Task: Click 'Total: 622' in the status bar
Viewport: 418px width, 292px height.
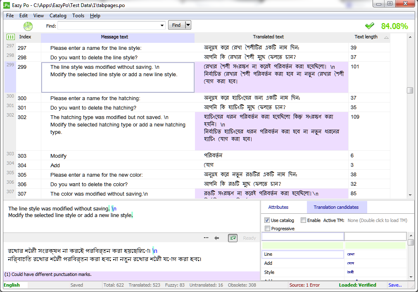Action: [114, 285]
